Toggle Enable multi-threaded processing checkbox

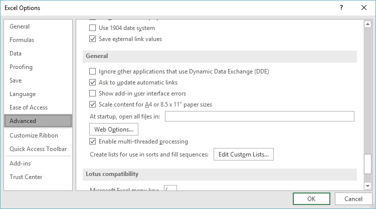point(92,141)
